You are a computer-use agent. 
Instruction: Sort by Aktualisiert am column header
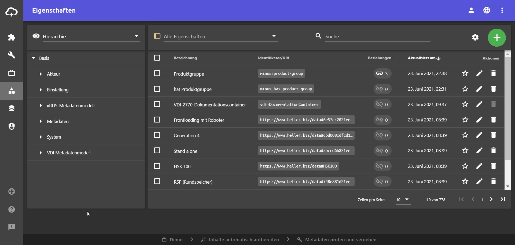[424, 58]
